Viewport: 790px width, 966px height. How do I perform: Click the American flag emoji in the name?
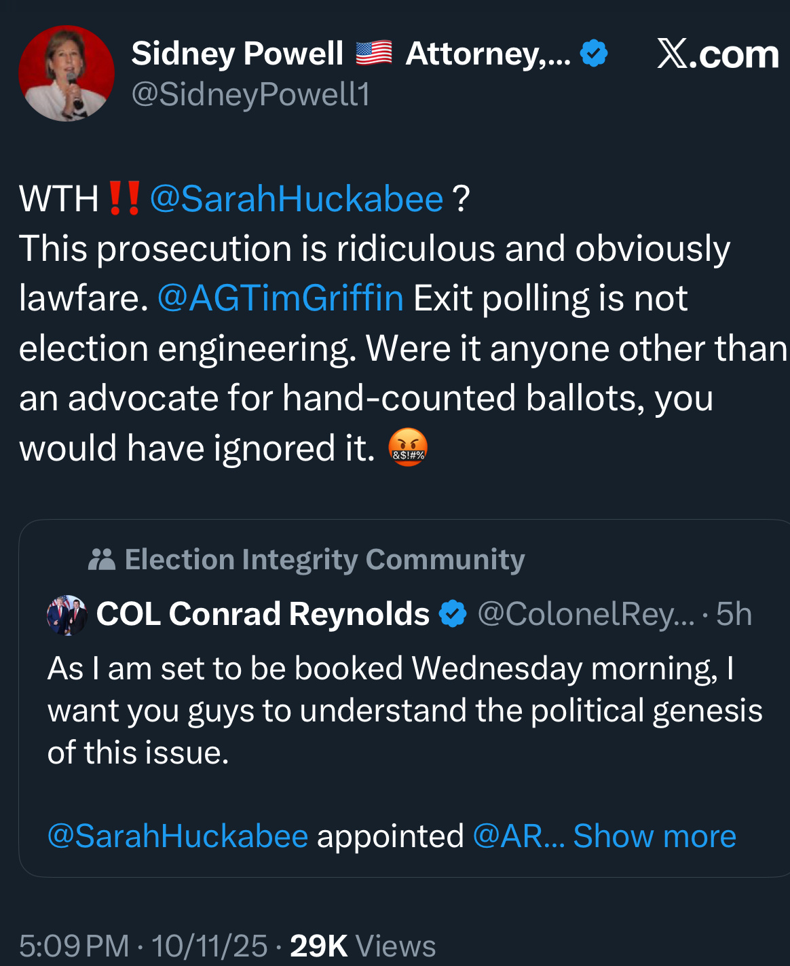click(x=374, y=53)
